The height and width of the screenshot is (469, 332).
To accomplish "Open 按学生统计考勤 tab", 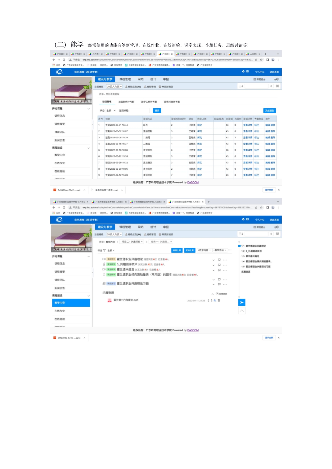I will tap(149, 102).
